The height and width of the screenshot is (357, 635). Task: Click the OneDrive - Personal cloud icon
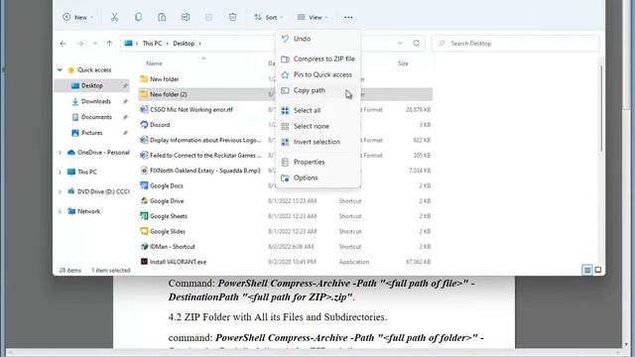tap(71, 153)
